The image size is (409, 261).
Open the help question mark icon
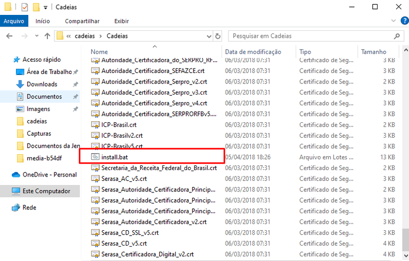point(402,21)
